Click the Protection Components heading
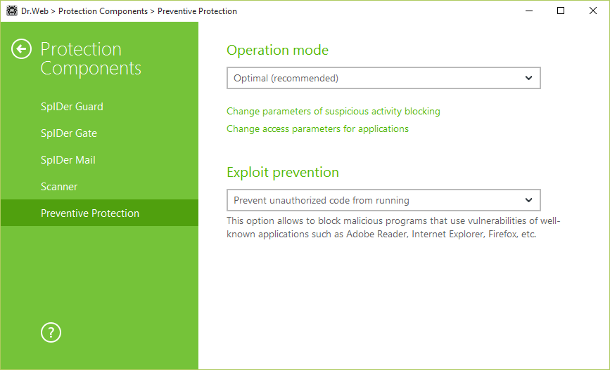The width and height of the screenshot is (610, 370). 91,59
